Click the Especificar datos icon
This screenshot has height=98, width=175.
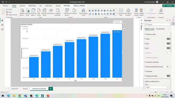coord(44,10)
